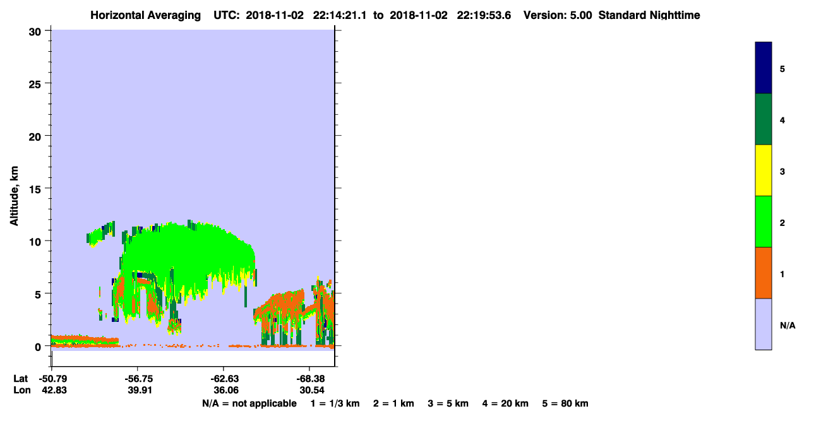
Task: Click the legend text "4 = 20 km"
Action: (505, 403)
